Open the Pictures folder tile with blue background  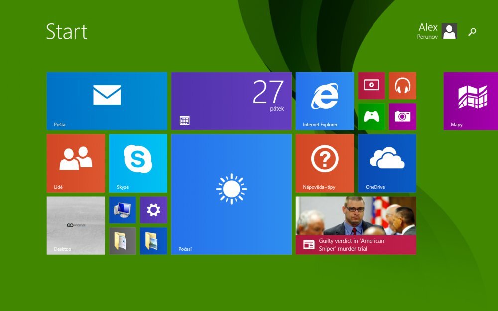pyautogui.click(x=153, y=241)
